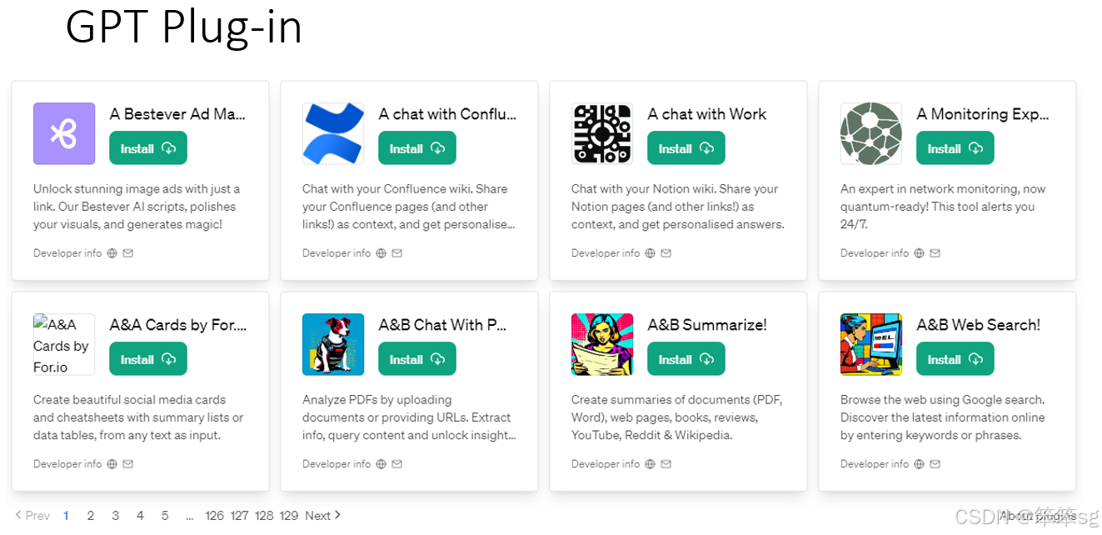Install the A&B Summarize plugin
The image size is (1102, 535).
point(686,359)
